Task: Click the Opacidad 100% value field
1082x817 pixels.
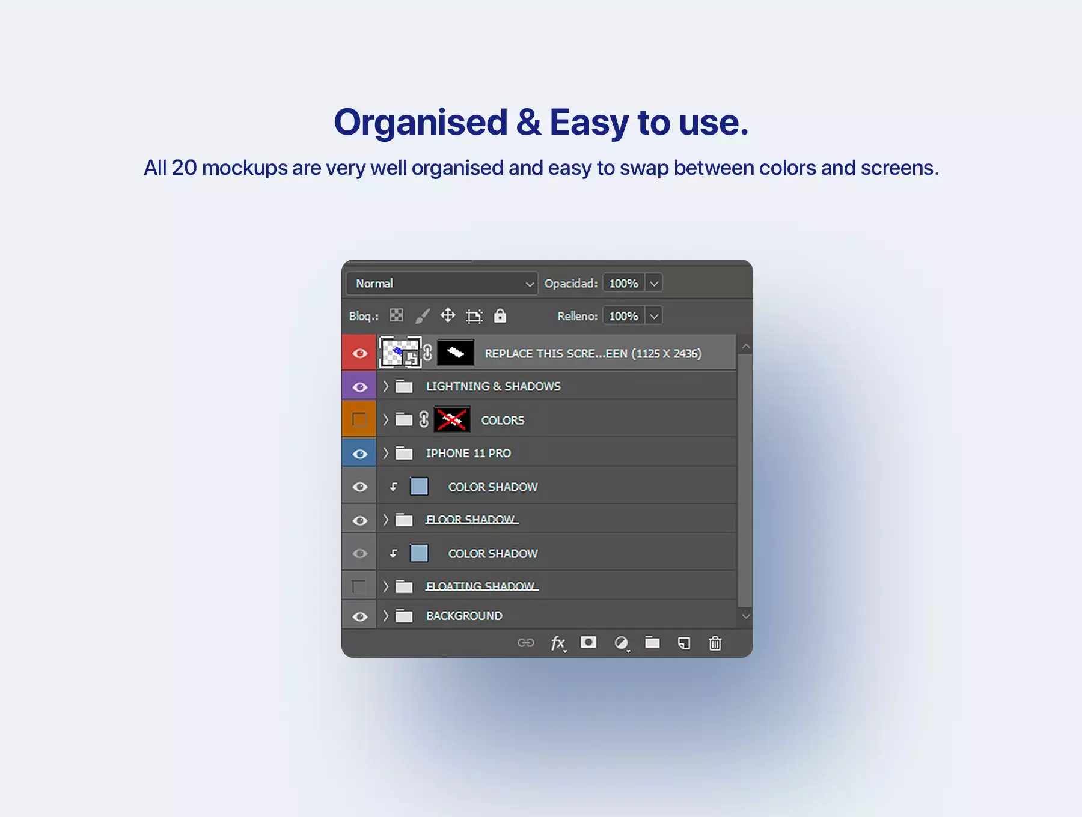Action: (624, 283)
